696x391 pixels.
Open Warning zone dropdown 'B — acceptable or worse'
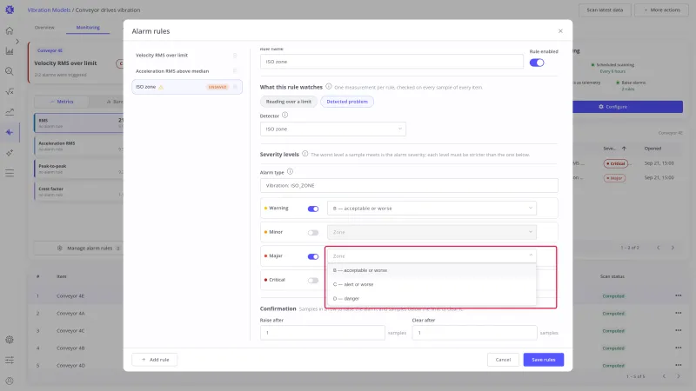pyautogui.click(x=432, y=209)
